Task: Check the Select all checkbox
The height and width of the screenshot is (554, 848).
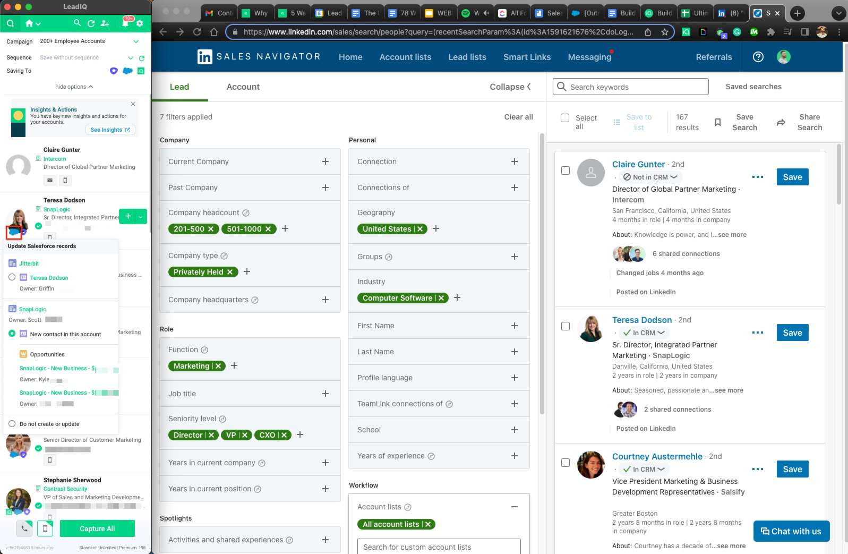Action: coord(565,118)
